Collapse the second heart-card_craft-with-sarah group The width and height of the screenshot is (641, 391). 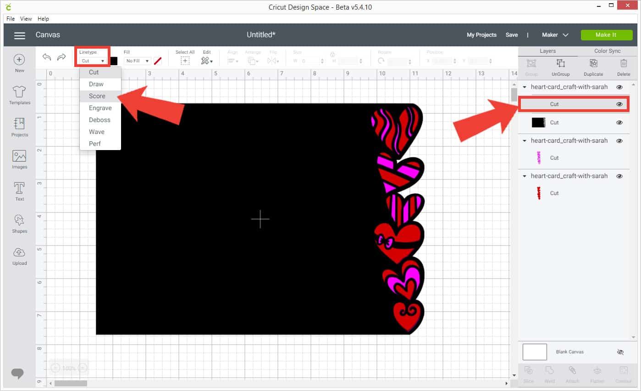[525, 141]
